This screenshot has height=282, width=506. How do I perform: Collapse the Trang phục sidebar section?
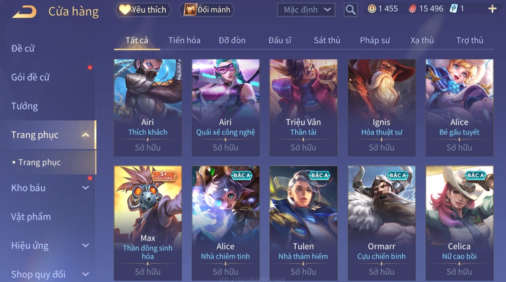(x=86, y=135)
